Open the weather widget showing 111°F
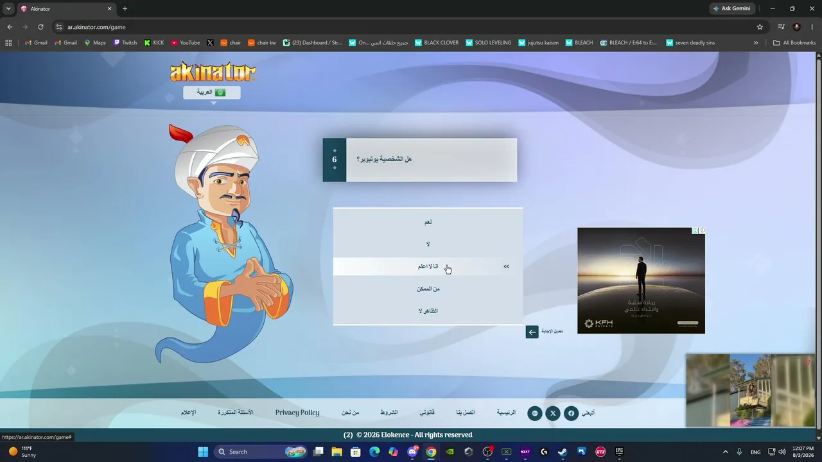Image resolution: width=822 pixels, height=462 pixels. 22,452
